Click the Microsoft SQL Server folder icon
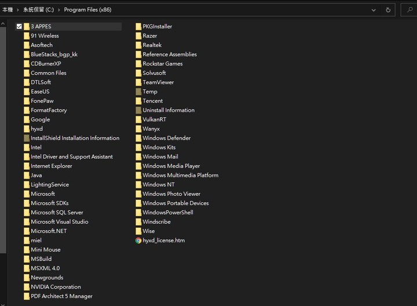This screenshot has height=306, width=417. [x=27, y=213]
